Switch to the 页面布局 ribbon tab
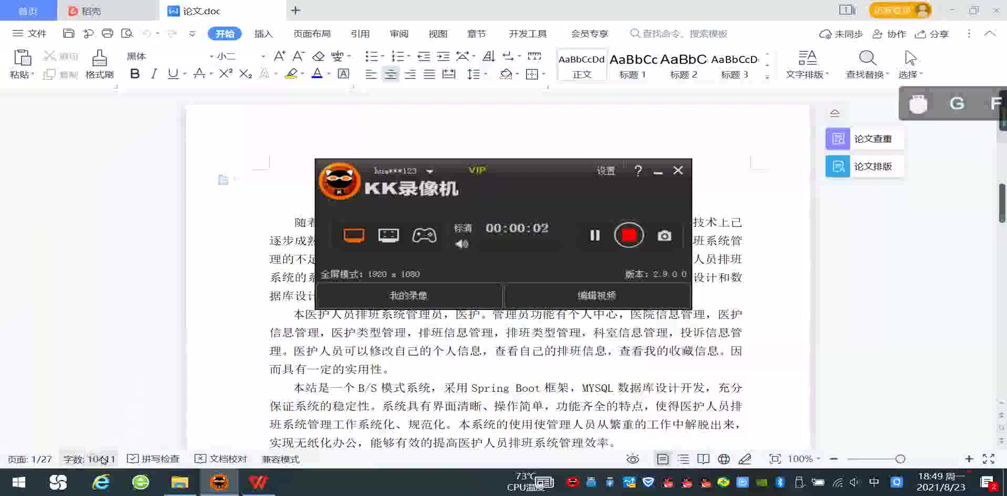Screen dimensions: 1007x496 click(x=312, y=34)
